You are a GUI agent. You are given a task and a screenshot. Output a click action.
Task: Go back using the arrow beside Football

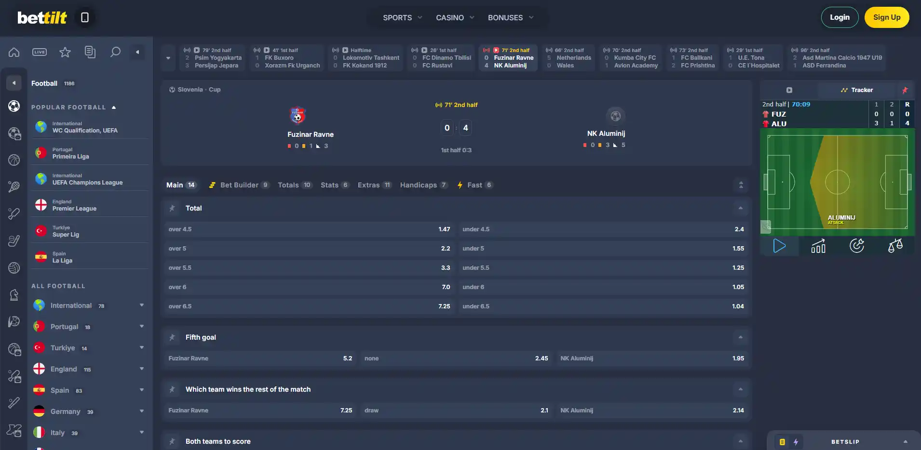[x=14, y=83]
